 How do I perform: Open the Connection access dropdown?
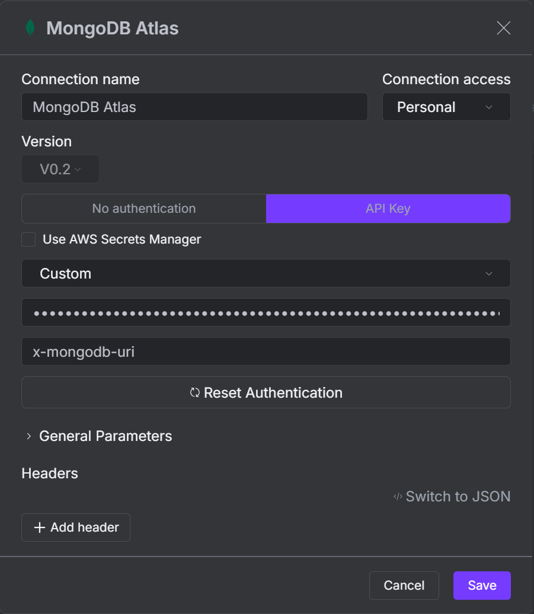click(x=446, y=107)
